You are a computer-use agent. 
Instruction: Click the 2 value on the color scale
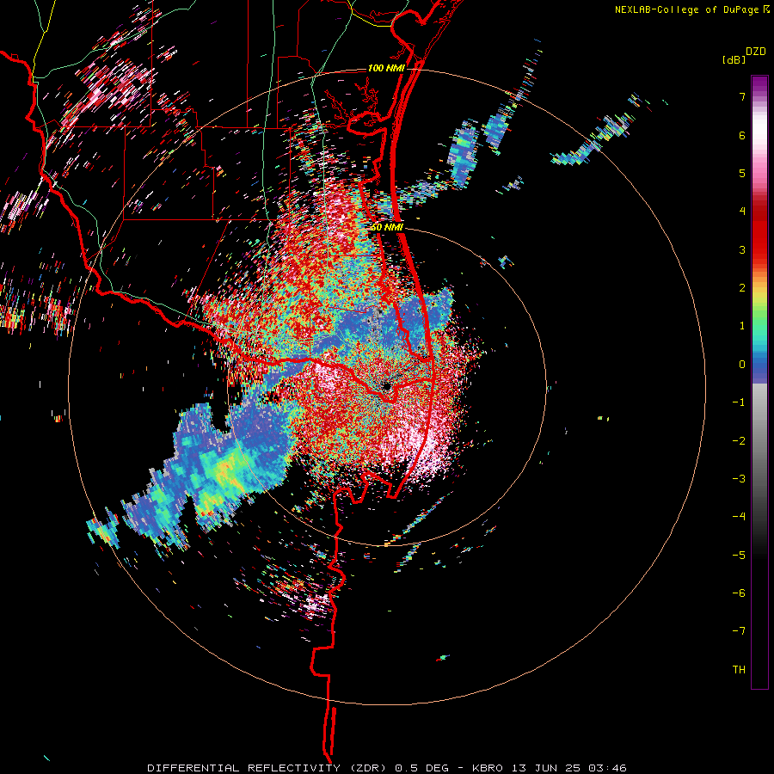coord(742,288)
